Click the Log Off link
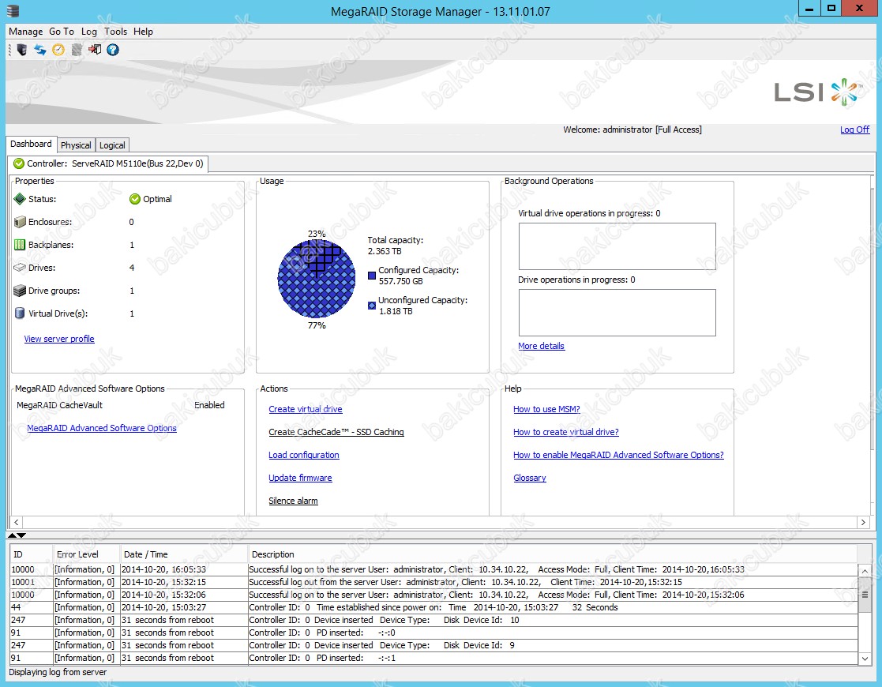882x687 pixels. click(854, 130)
